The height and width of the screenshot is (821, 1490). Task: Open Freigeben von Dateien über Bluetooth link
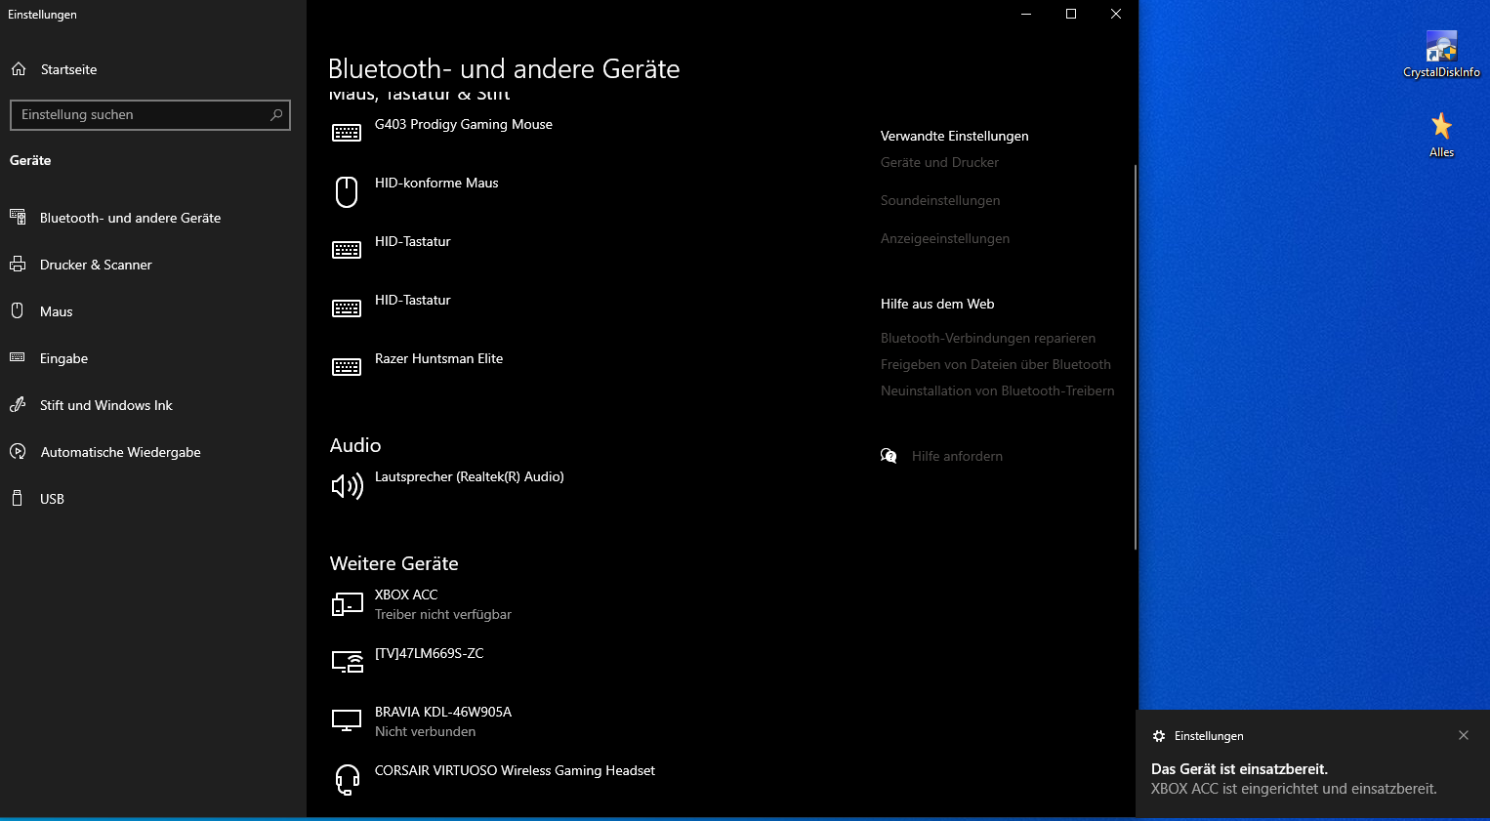coord(996,364)
